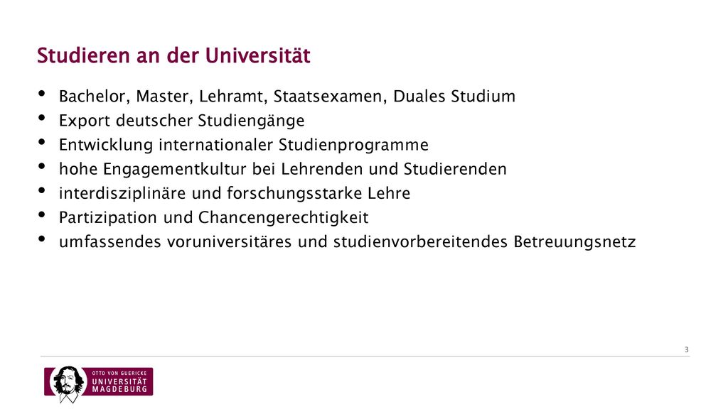
Task: Click the Partizipation und Chancengerechtigkeit text
Action: coord(213,217)
